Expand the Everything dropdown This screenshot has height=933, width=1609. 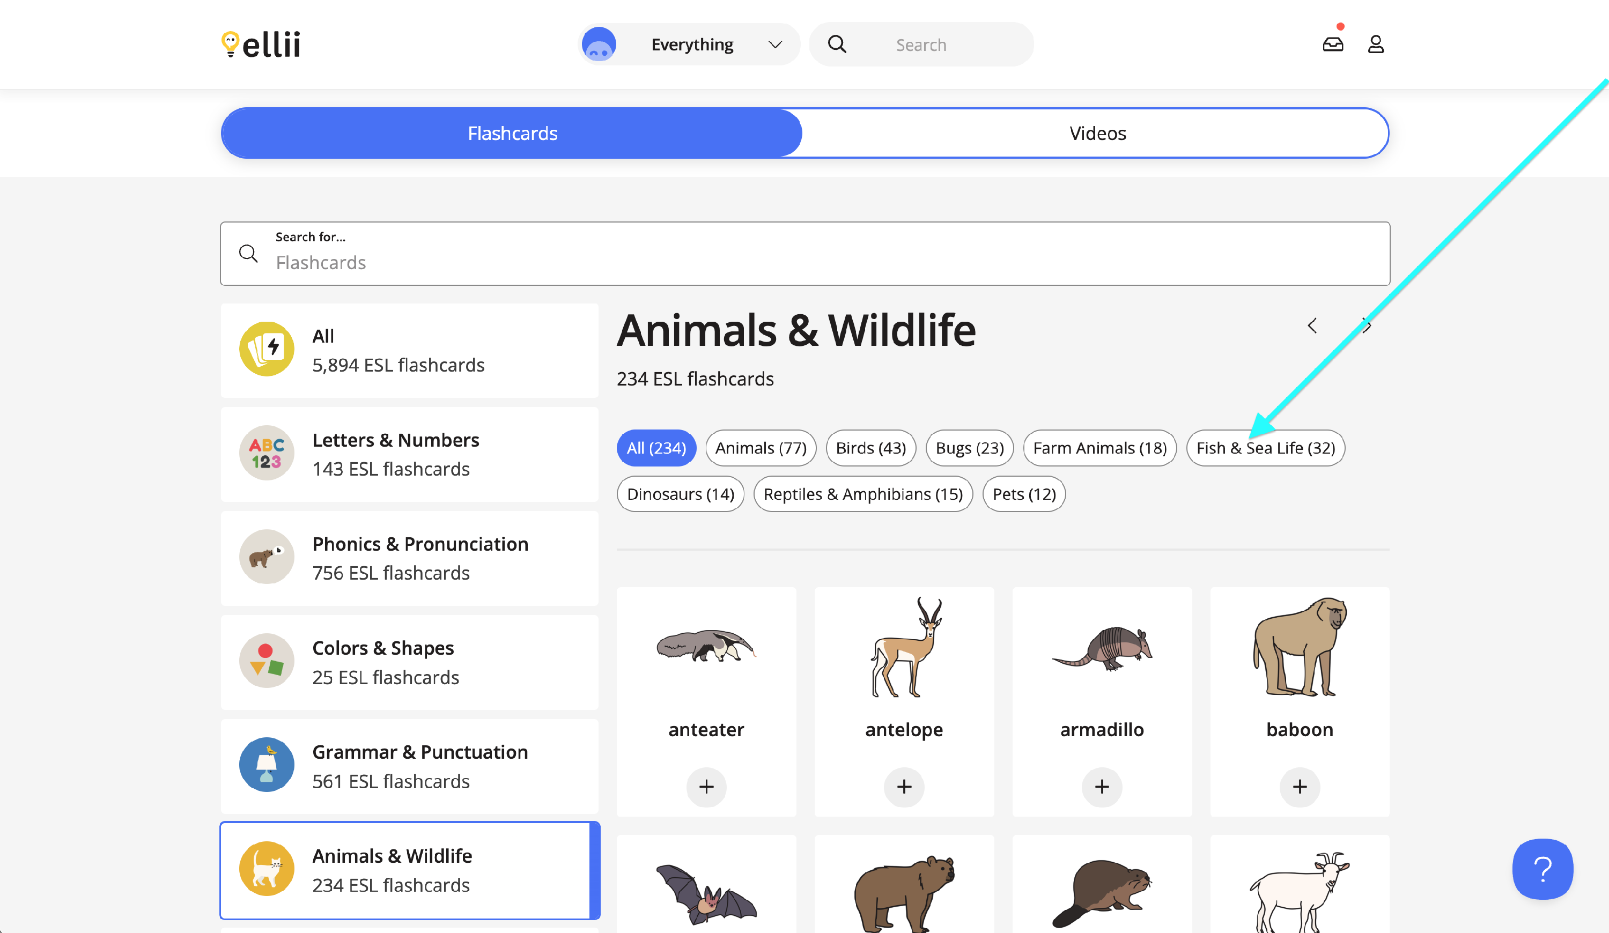690,44
